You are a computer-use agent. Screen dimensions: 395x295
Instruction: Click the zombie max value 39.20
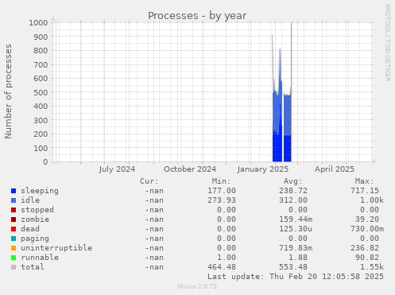pyautogui.click(x=367, y=219)
